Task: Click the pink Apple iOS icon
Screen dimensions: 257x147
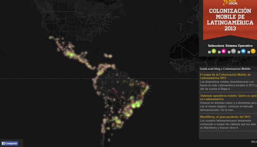Action: [x=224, y=51]
